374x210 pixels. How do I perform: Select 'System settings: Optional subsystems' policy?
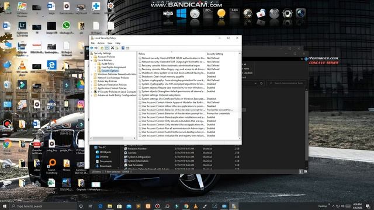point(161,95)
